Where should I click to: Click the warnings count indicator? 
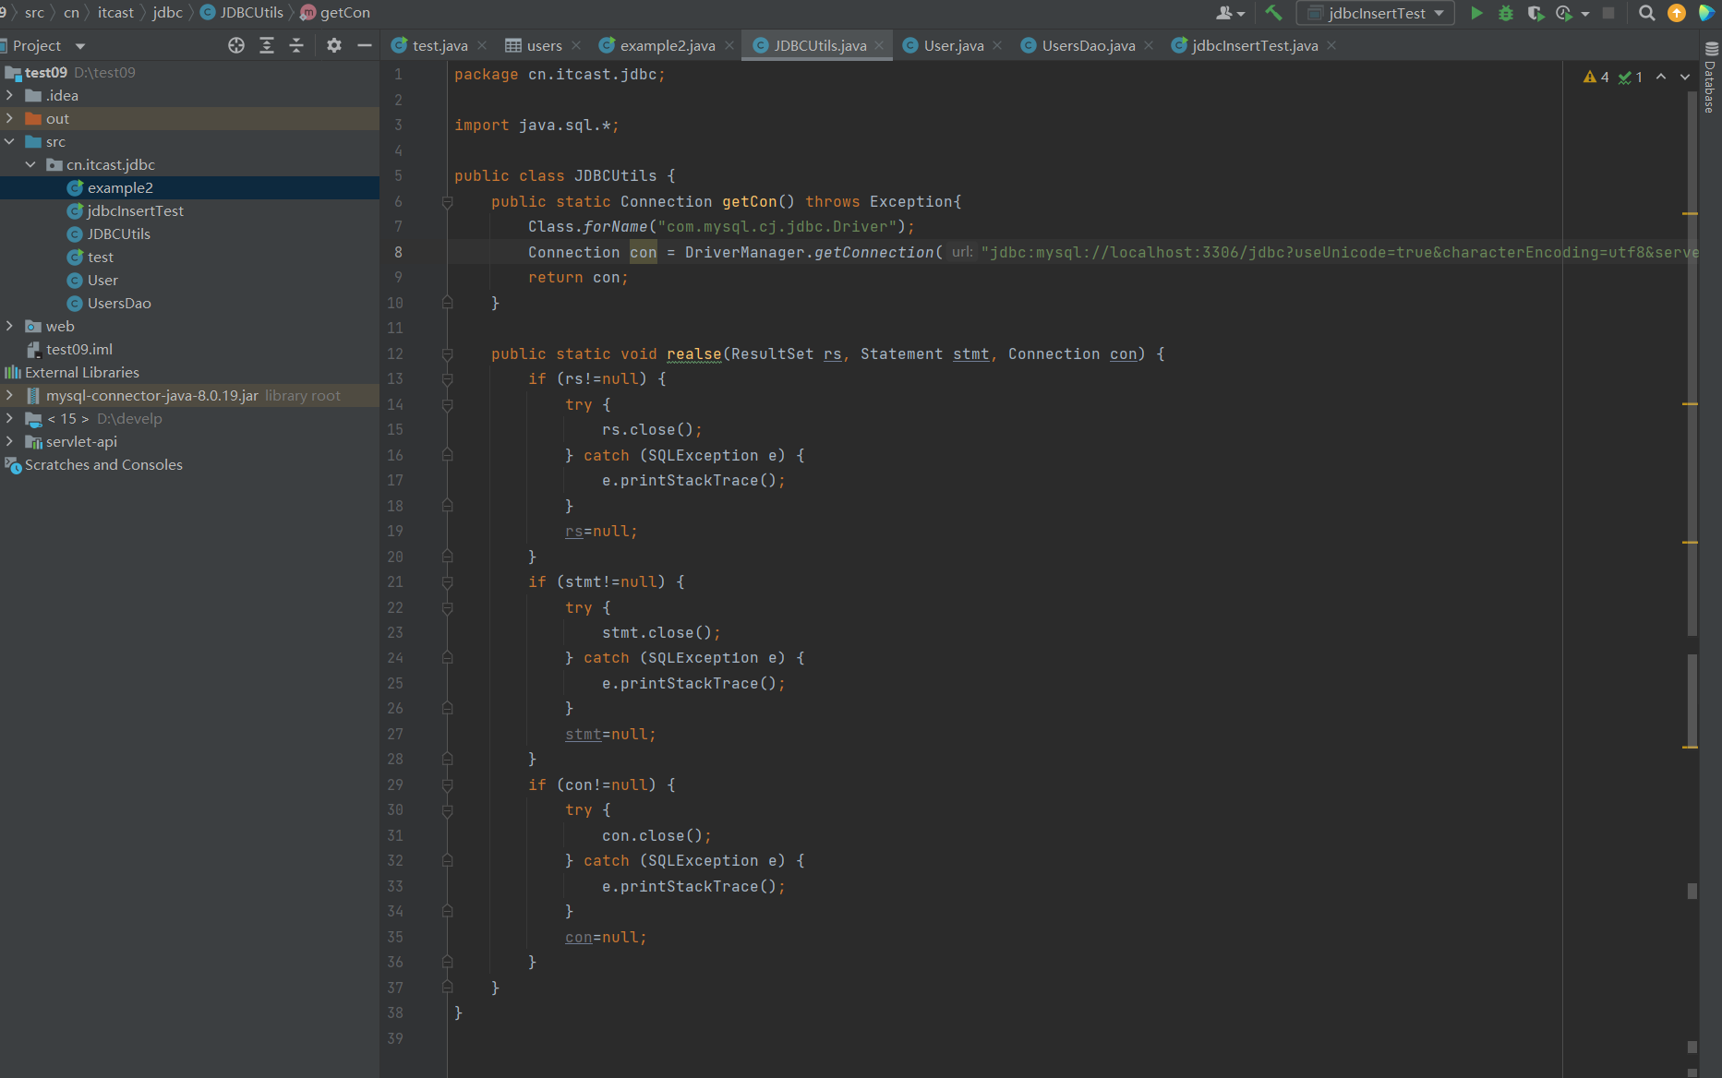point(1596,77)
